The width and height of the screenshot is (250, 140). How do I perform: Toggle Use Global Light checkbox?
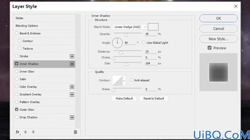click(144, 42)
